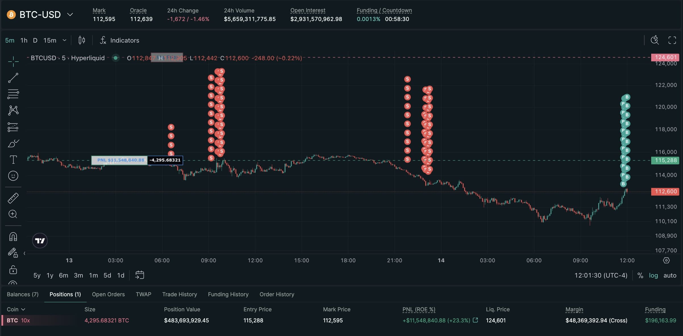Activate the zoom in tool
Viewport: 683px width, 336px height.
13,214
